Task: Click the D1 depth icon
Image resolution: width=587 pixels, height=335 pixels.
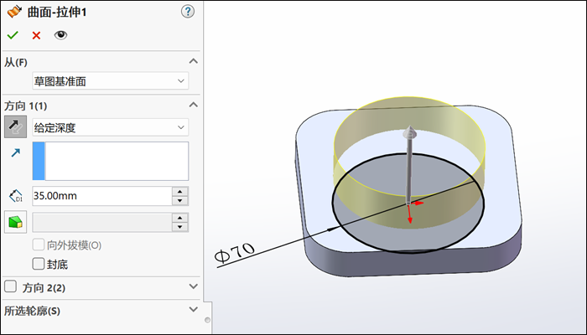Action: tap(15, 196)
